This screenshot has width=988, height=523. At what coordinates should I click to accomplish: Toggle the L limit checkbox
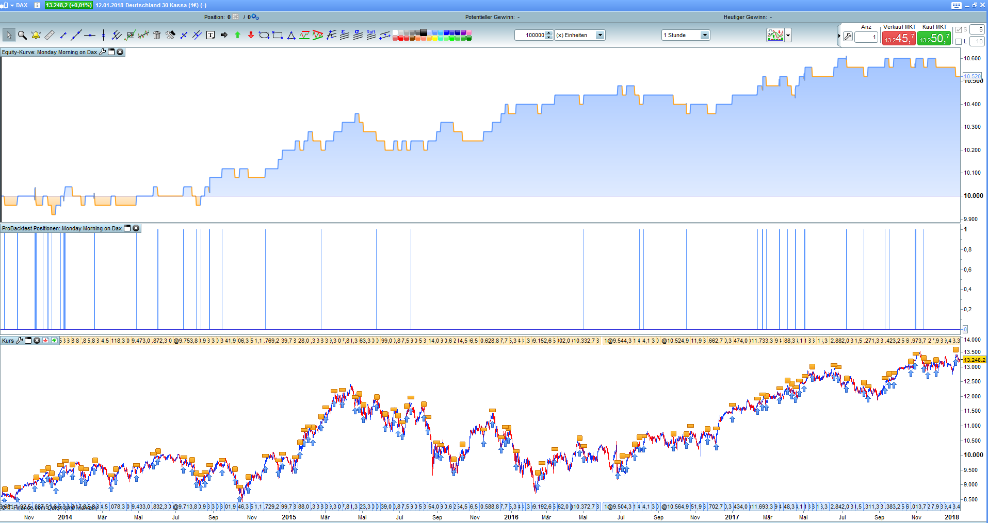(959, 42)
